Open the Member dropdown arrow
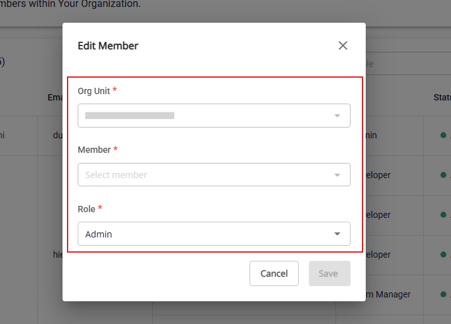451x324 pixels. click(337, 175)
